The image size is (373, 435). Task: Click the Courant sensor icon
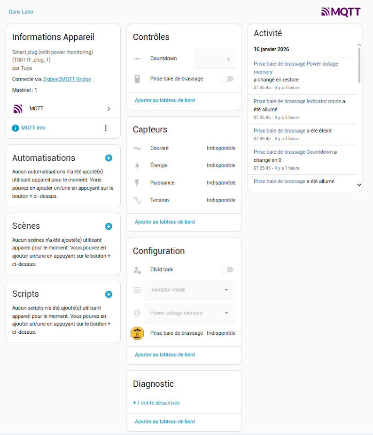pos(137,148)
